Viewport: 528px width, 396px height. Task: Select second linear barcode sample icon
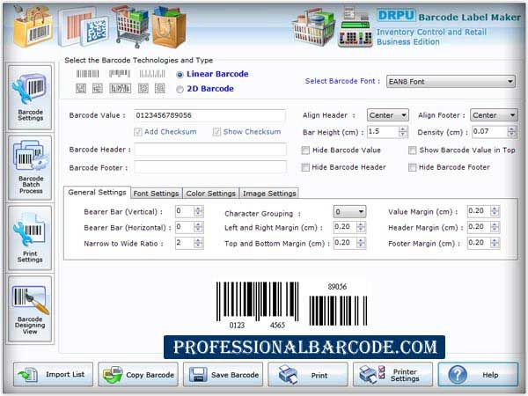[x=120, y=74]
